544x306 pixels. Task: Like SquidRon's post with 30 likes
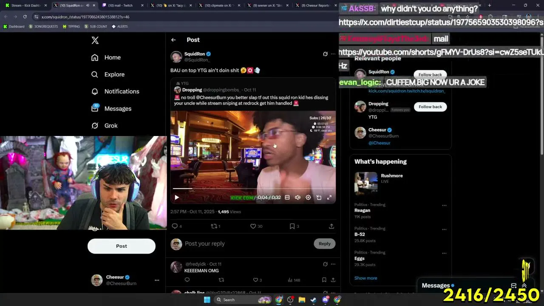tap(253, 226)
